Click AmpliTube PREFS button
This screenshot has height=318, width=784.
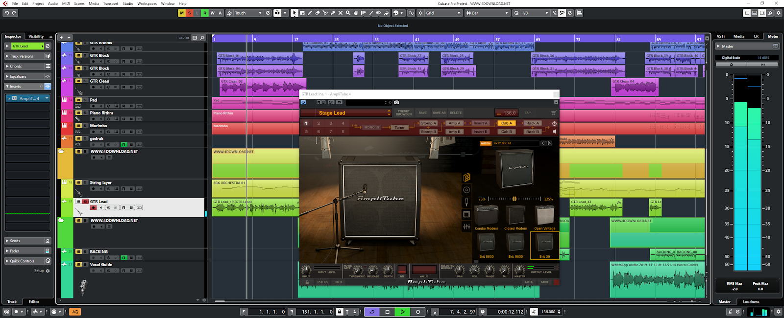coord(322,282)
